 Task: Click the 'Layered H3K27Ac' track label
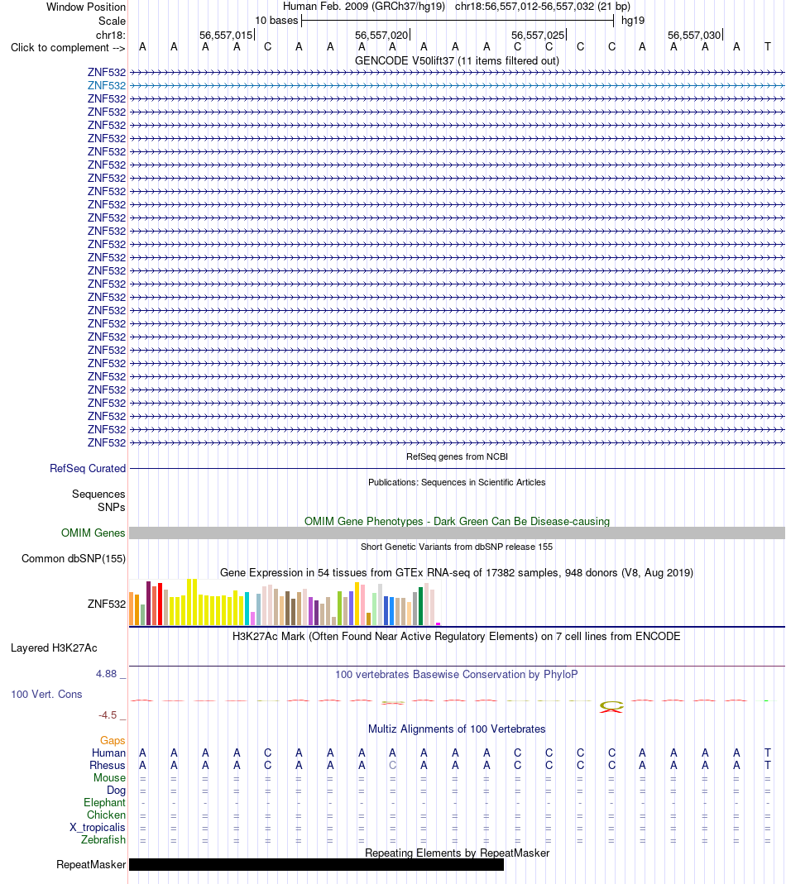54,647
